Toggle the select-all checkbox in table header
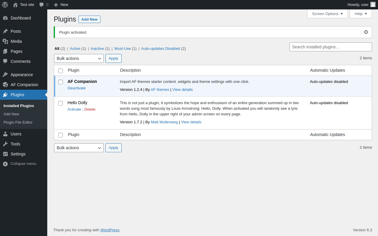Screen dimensions: 378x236 coord(61,71)
